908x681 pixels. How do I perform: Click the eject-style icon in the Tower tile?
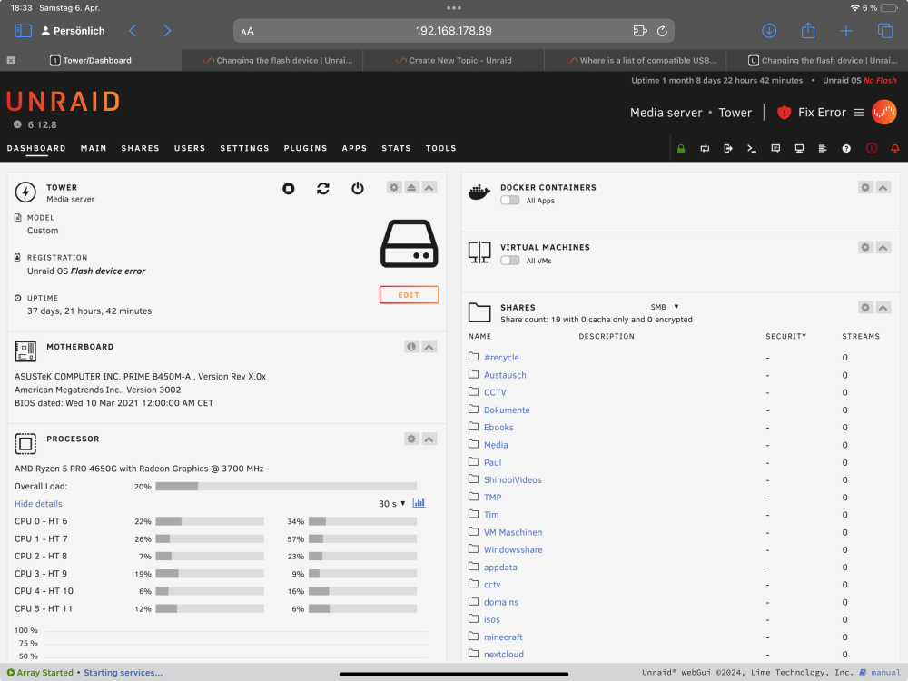411,188
